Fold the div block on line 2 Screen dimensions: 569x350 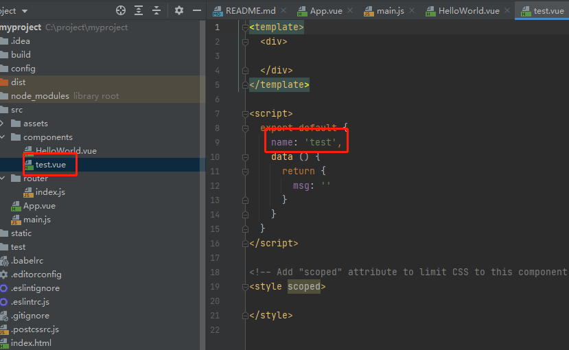245,42
